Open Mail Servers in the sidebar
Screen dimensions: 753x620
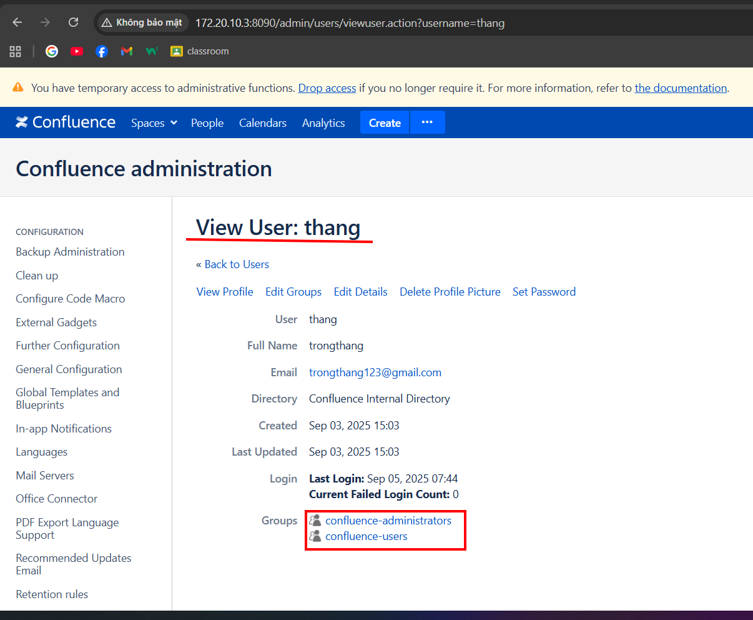coord(45,476)
